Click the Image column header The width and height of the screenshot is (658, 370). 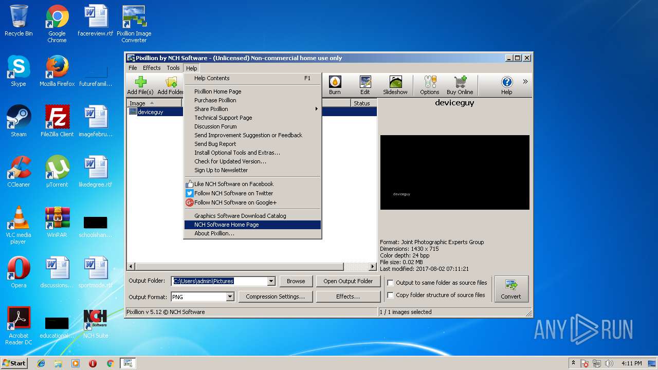click(154, 103)
